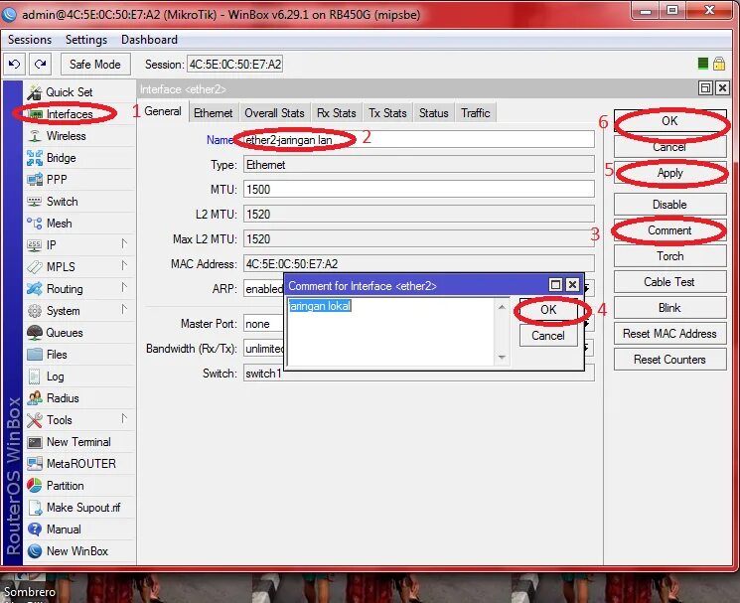Viewport: 740px width, 603px height.
Task: Open the Interfaces menu entry
Action: point(79,113)
